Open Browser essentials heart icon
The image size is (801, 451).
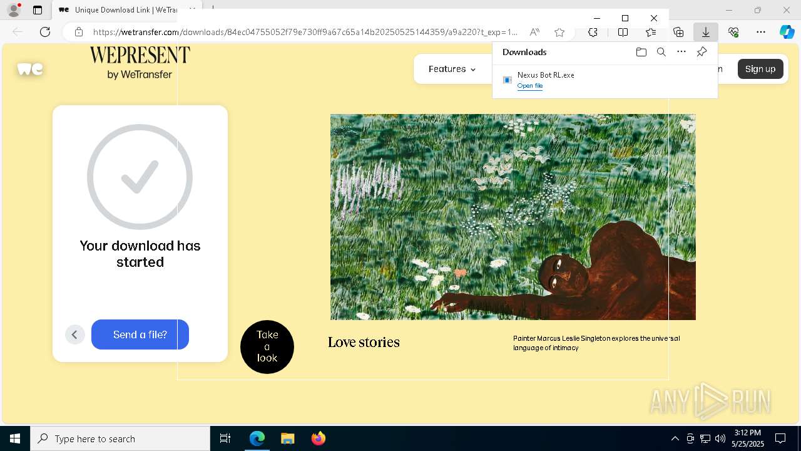click(x=733, y=32)
